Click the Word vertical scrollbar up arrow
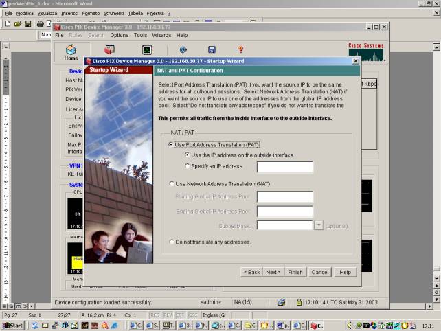Screen dimensions: 441x331 point(436,47)
